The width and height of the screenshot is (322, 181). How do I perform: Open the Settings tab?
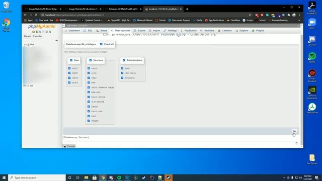tap(170, 31)
